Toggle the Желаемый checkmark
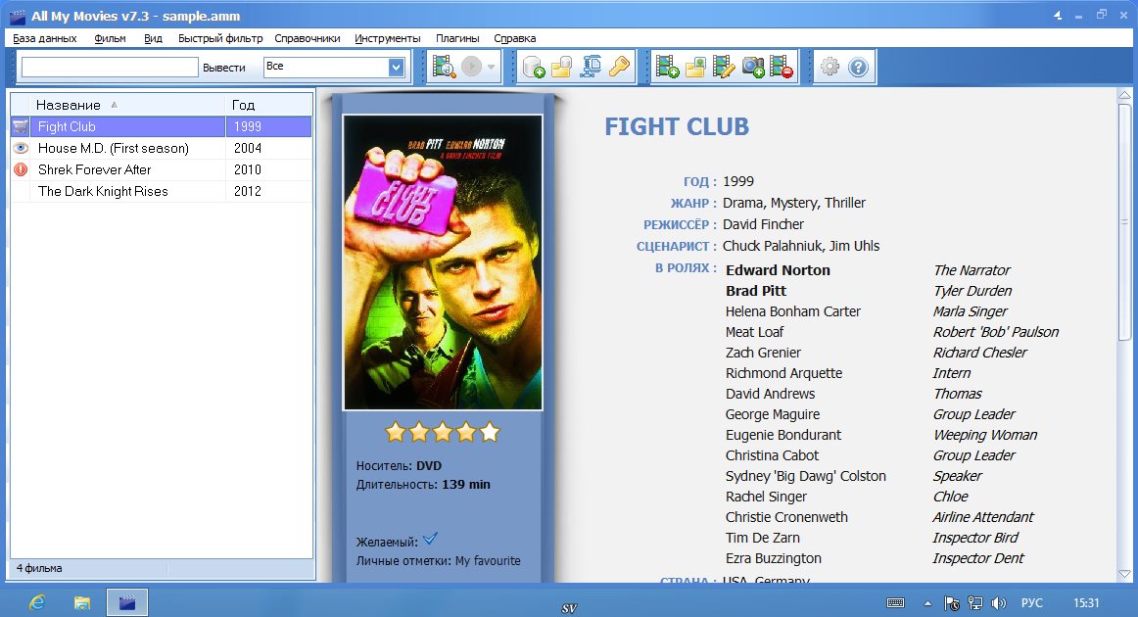 (430, 539)
